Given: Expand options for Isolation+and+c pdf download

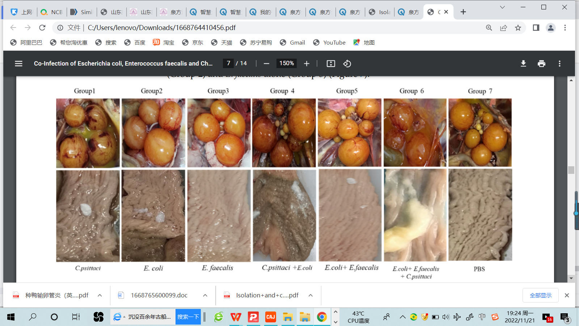Looking at the screenshot, I should coord(310,295).
